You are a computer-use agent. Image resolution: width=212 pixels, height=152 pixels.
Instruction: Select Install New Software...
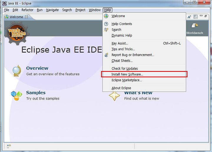coord(144,74)
